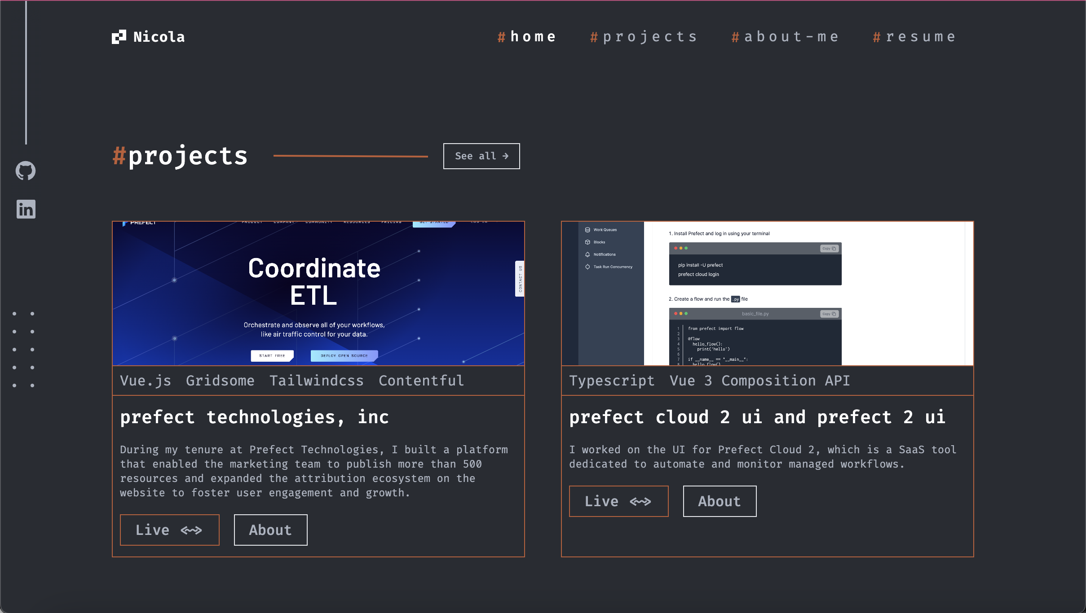Click the arrow icon in See all button

(506, 156)
